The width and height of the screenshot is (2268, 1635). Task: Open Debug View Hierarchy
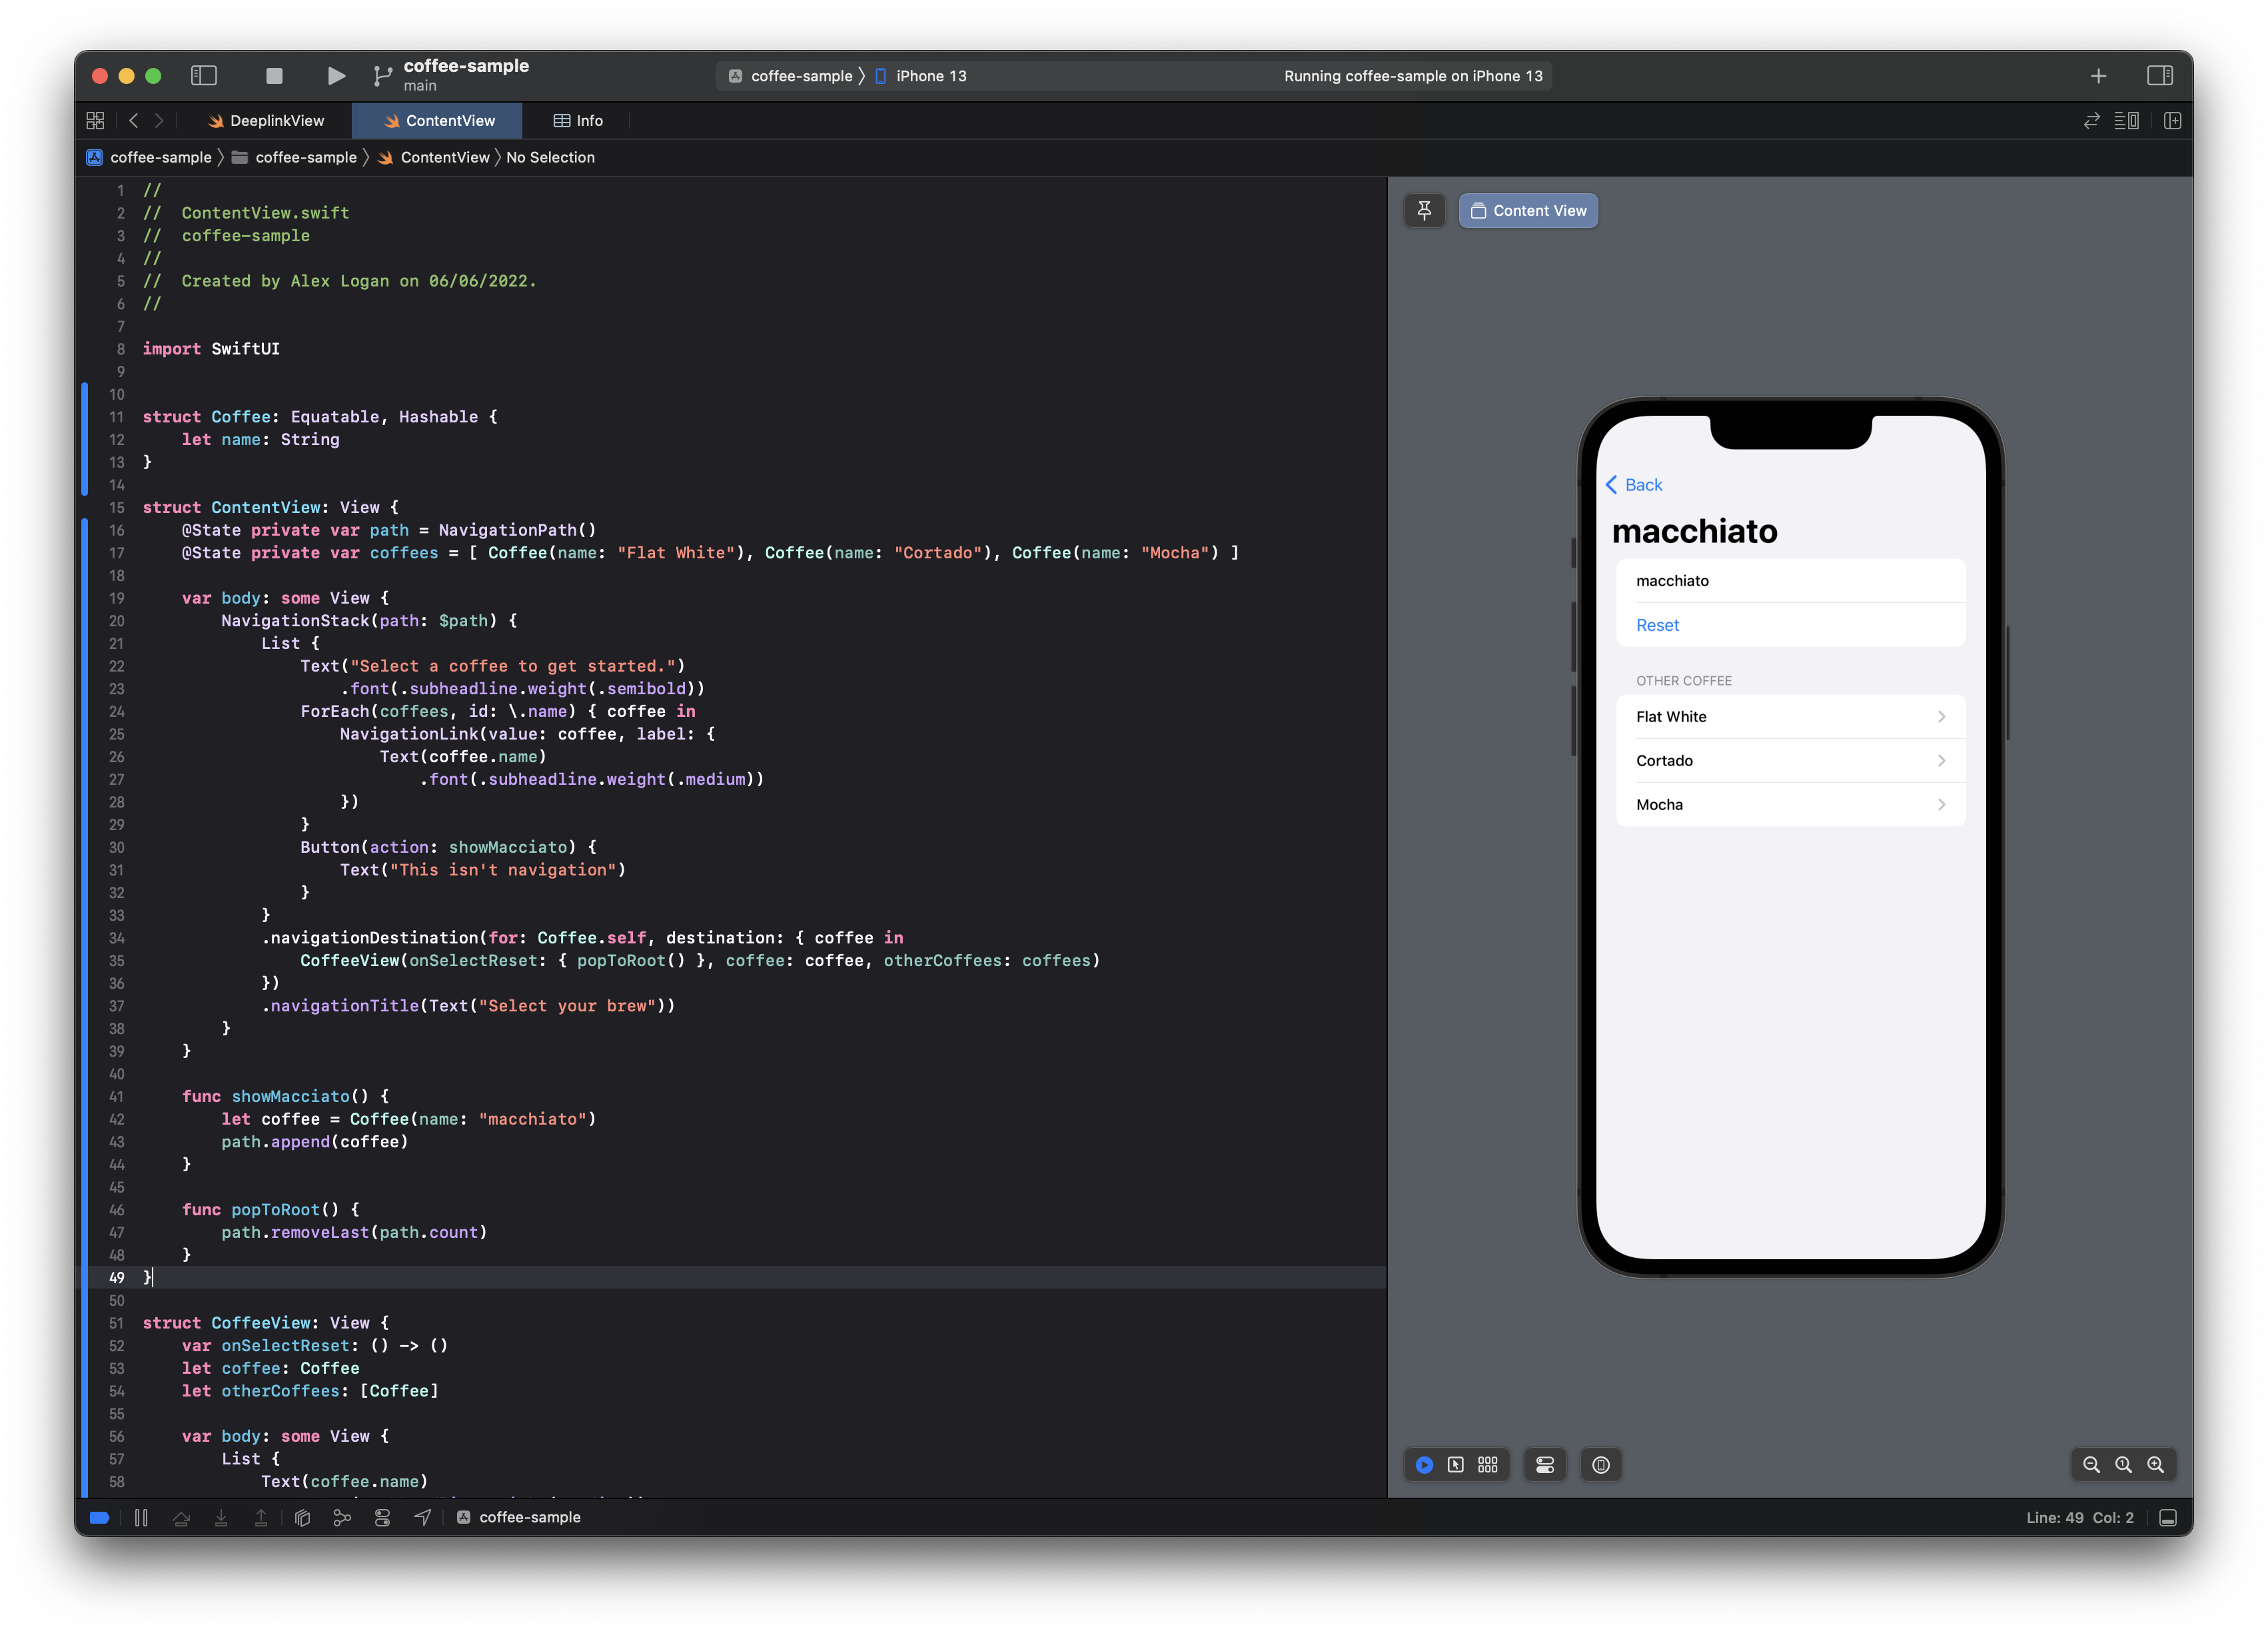302,1518
